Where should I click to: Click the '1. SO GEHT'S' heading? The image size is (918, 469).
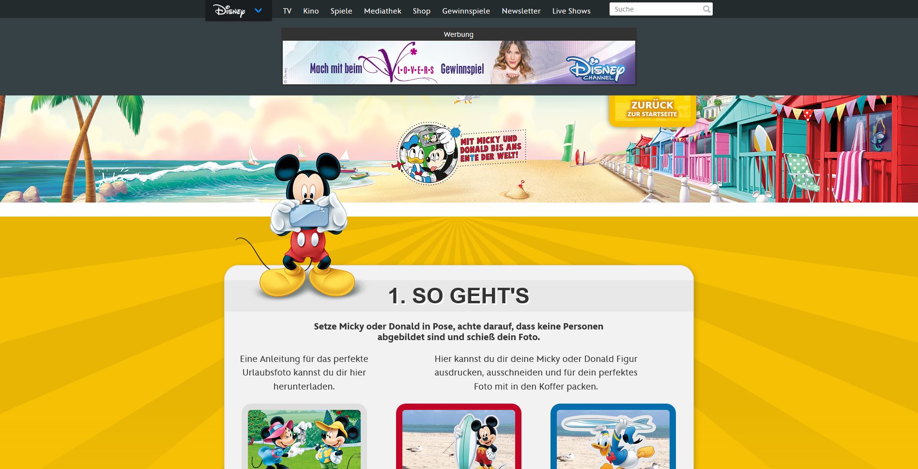(x=459, y=296)
